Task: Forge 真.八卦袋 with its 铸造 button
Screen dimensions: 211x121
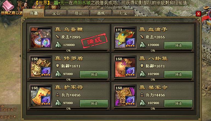Action: click(178, 74)
